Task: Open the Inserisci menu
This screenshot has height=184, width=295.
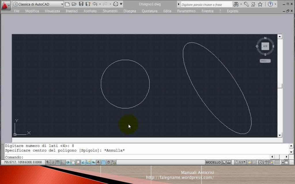Action: [72, 11]
